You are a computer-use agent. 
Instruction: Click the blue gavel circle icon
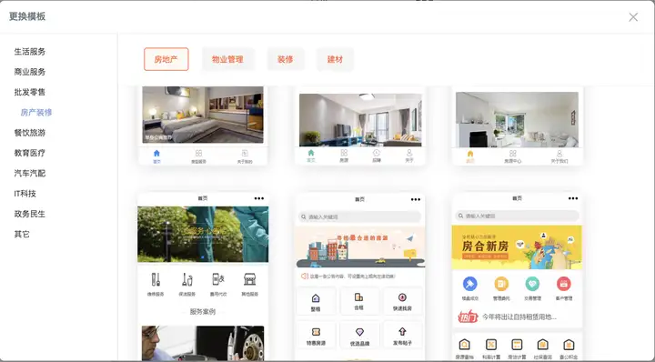[470, 284]
